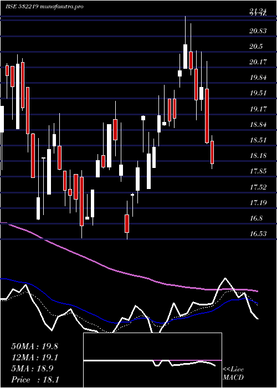This screenshot has height=388, width=277.
Task: Click the '12MA : 19.1' readout
Action: click(34, 358)
